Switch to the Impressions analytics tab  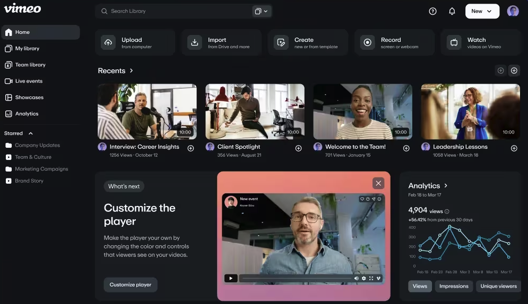[454, 286]
